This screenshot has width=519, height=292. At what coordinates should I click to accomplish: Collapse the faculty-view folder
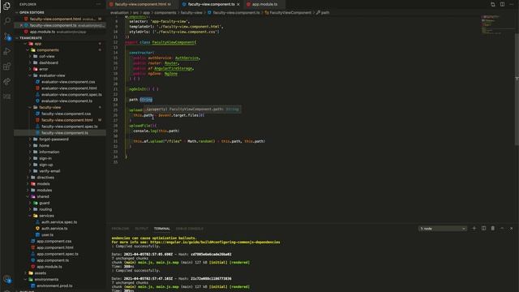(x=50, y=107)
